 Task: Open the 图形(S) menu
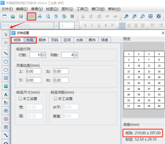67,9
